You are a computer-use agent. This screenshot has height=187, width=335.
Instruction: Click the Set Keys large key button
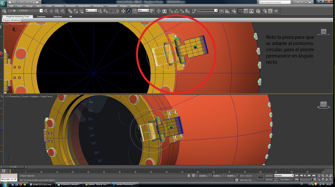point(261,177)
